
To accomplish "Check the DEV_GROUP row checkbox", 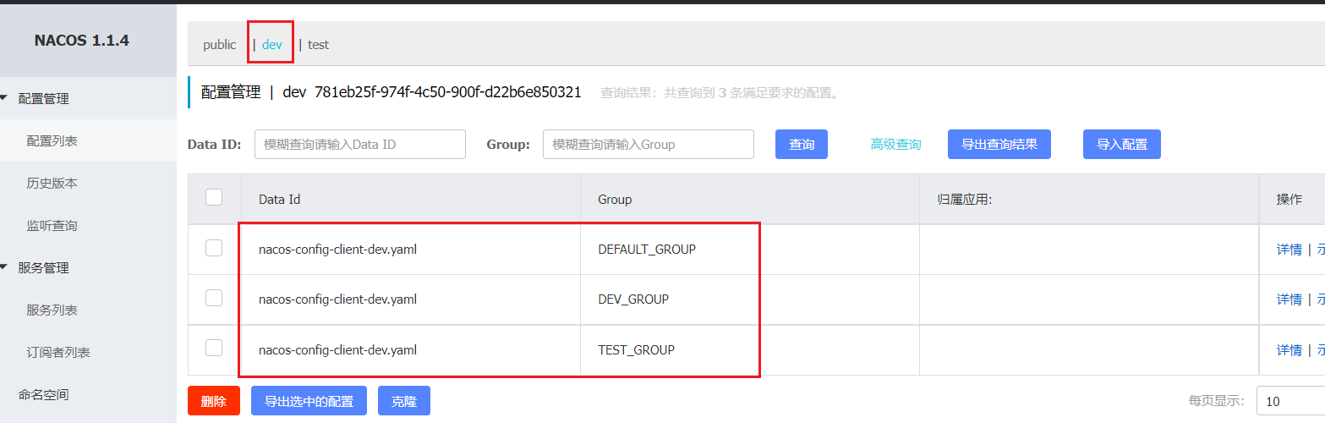I will coord(214,298).
